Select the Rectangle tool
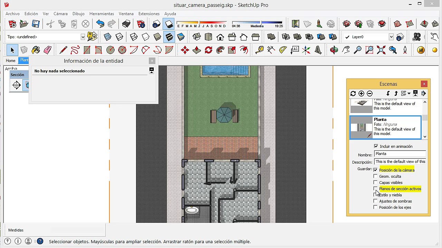The width and height of the screenshot is (442, 248). (87, 50)
